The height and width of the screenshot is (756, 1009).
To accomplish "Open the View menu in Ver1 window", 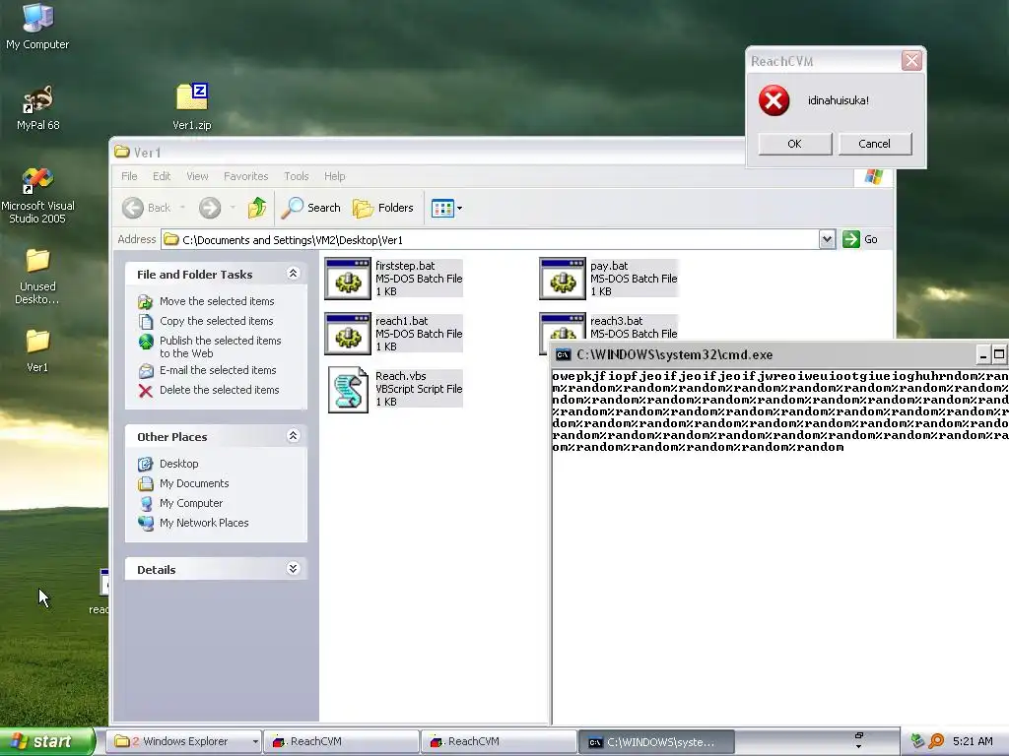I will pos(197,176).
